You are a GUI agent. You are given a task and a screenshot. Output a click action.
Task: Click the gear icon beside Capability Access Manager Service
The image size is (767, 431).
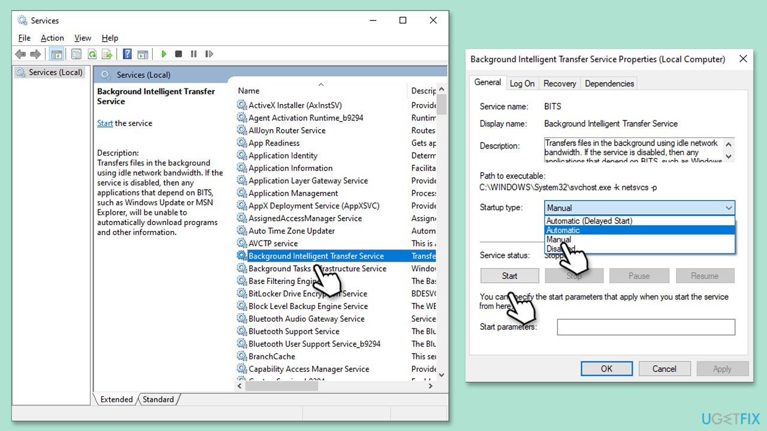241,369
